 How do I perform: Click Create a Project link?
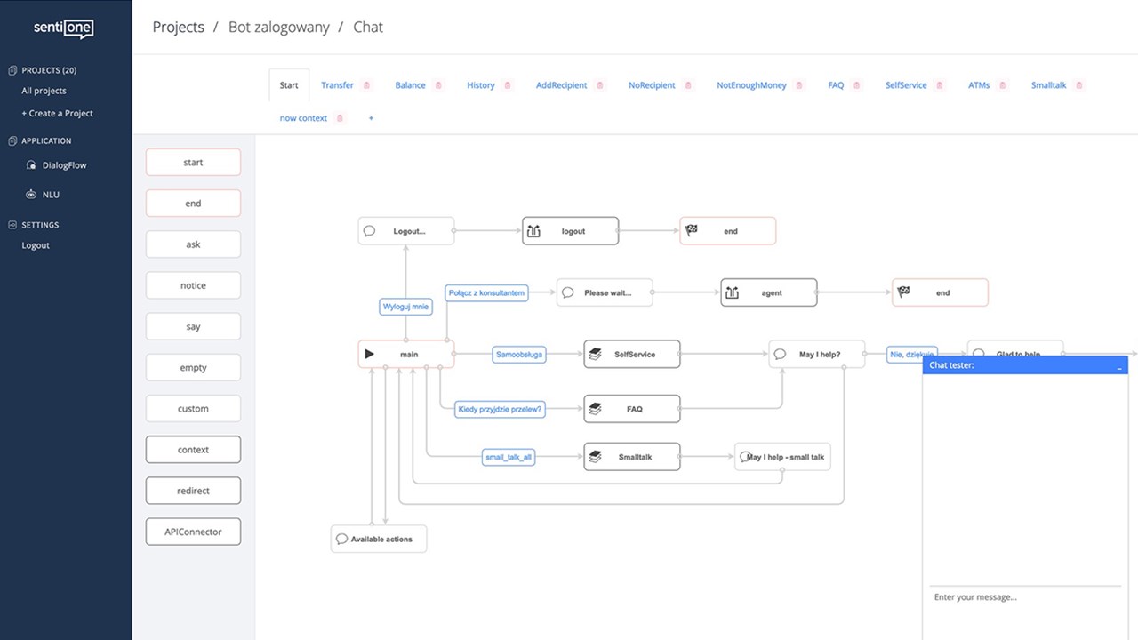click(x=57, y=113)
